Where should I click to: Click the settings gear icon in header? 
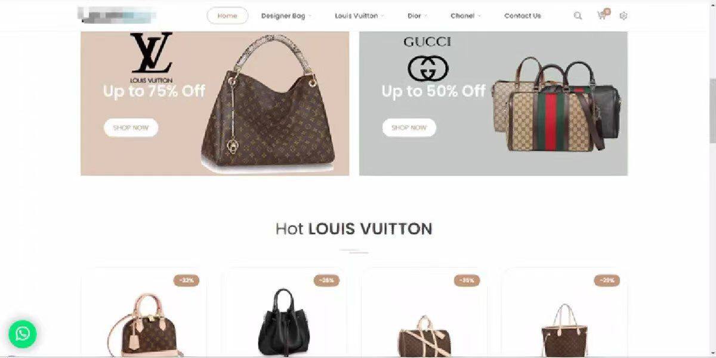[x=624, y=16]
